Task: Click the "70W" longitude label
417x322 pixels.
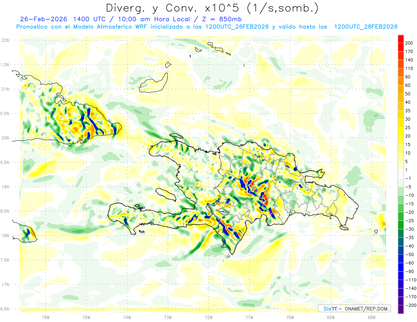Action: coord(290,317)
